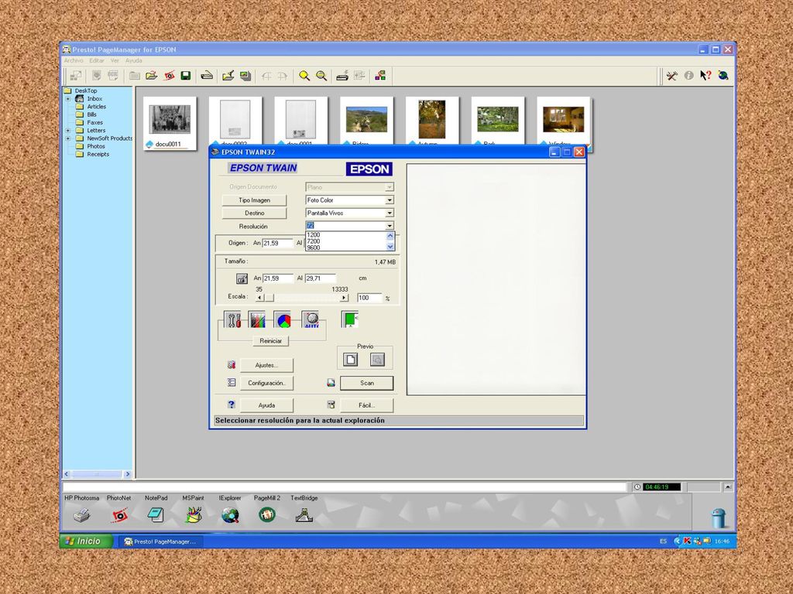The width and height of the screenshot is (793, 594).
Task: Click the Inicio start button
Action: tap(87, 541)
